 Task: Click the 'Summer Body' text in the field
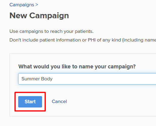(x=37, y=79)
